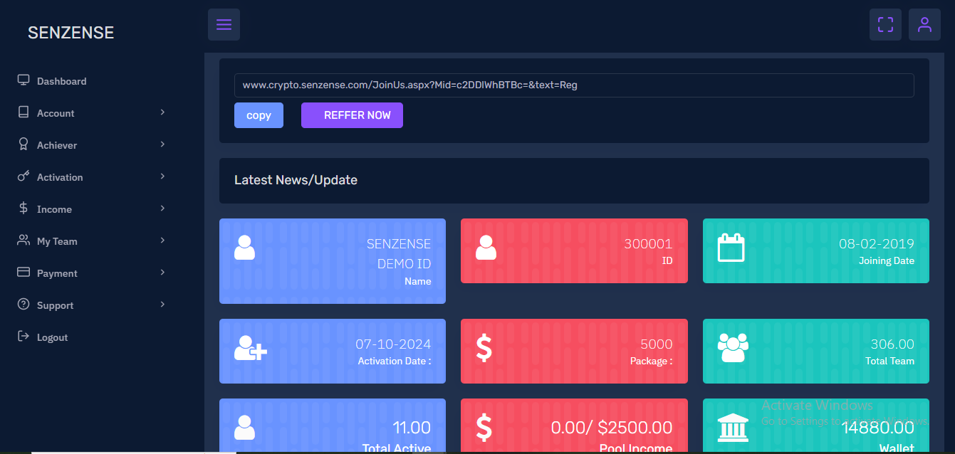Open the user profile icon in the header

(924, 24)
